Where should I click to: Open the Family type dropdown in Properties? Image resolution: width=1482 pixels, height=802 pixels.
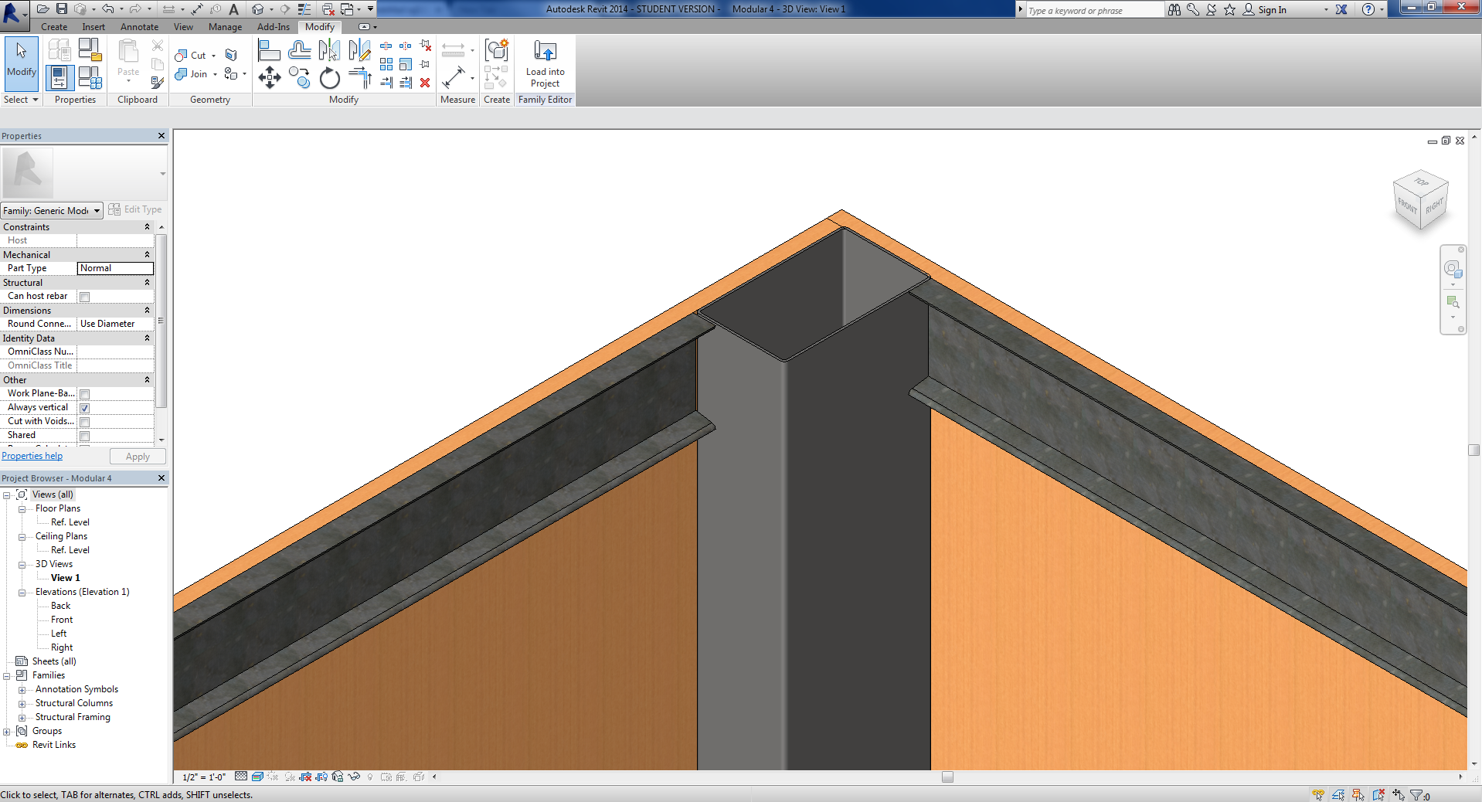point(95,210)
